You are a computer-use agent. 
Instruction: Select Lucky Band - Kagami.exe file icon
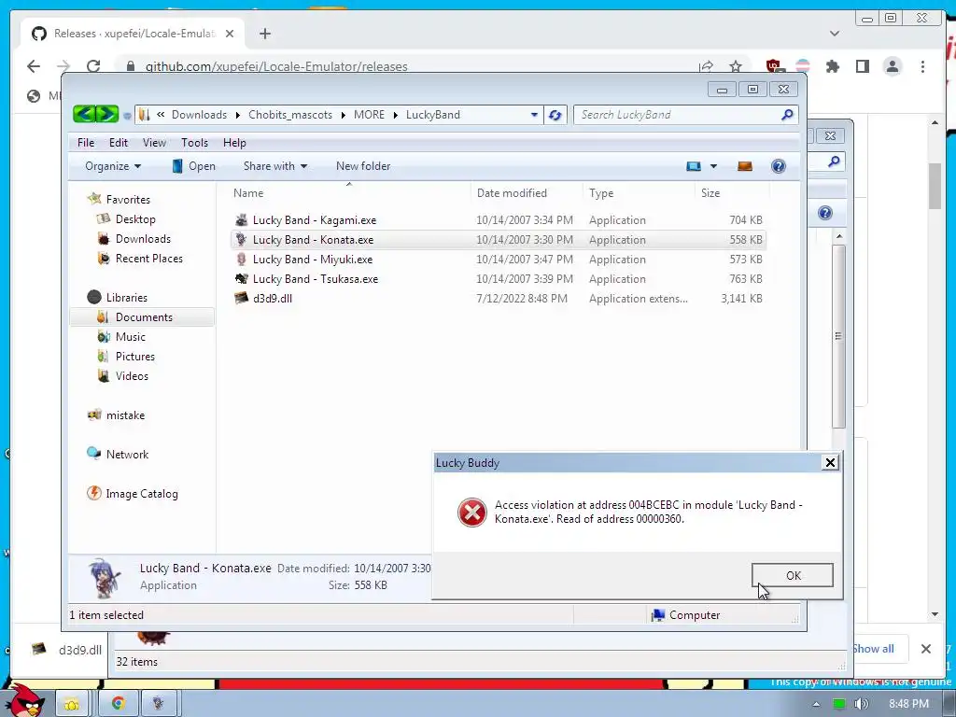tap(242, 220)
